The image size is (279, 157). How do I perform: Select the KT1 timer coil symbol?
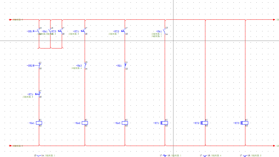coord(165,123)
